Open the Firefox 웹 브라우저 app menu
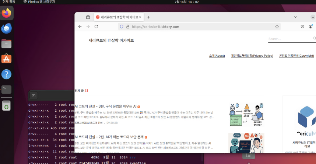 pos(39,2)
